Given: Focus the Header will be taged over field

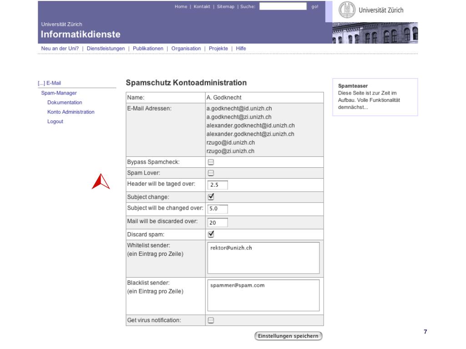Looking at the screenshot, I should (217, 184).
